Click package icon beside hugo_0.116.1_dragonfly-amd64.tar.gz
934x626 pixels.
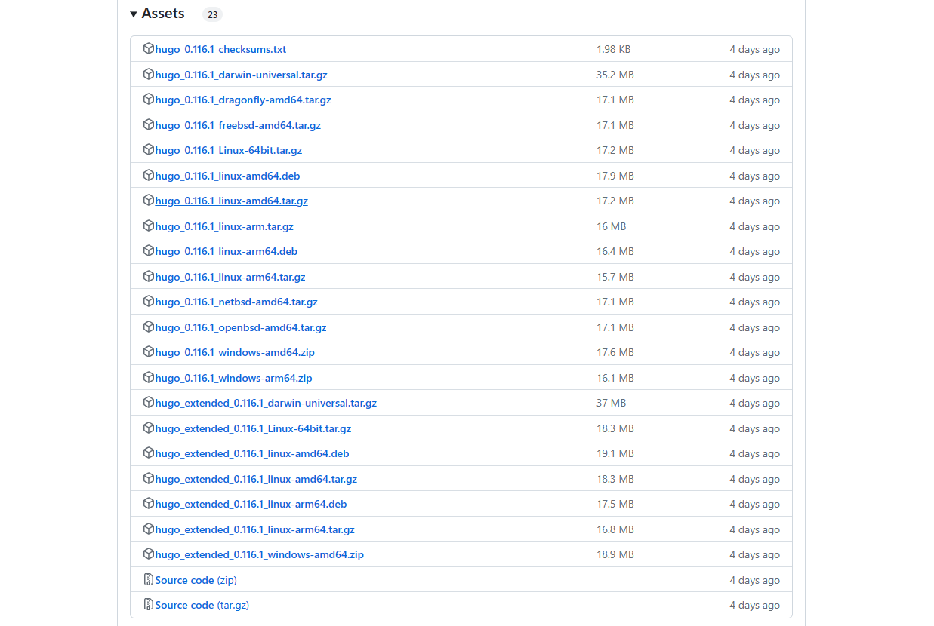point(149,100)
